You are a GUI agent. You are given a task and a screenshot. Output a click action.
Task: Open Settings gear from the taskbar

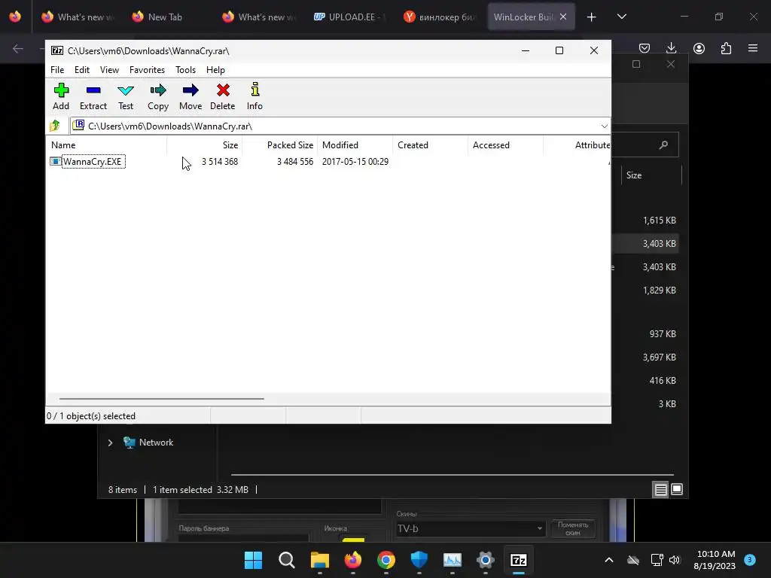click(486, 560)
